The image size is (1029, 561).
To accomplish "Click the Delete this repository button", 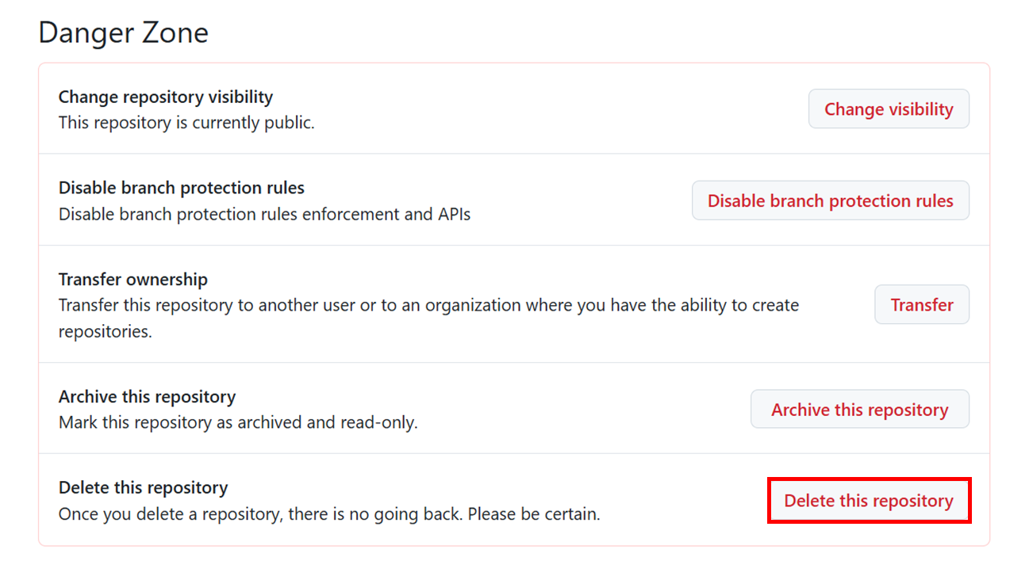I will point(869,501).
